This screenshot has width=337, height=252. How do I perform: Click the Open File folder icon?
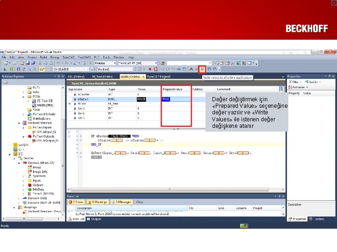22,63
